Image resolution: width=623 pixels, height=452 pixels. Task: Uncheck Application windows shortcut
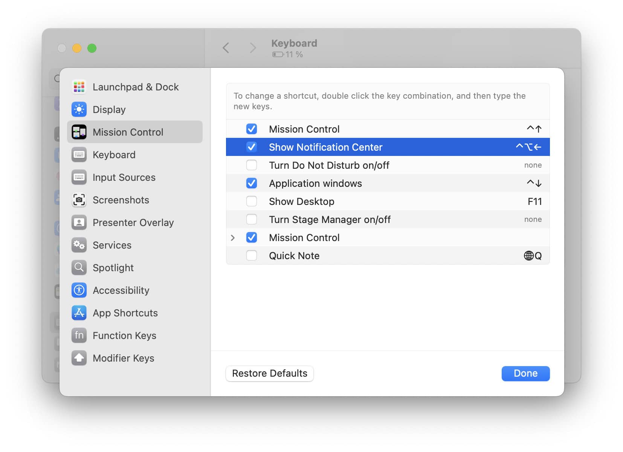pyautogui.click(x=252, y=183)
